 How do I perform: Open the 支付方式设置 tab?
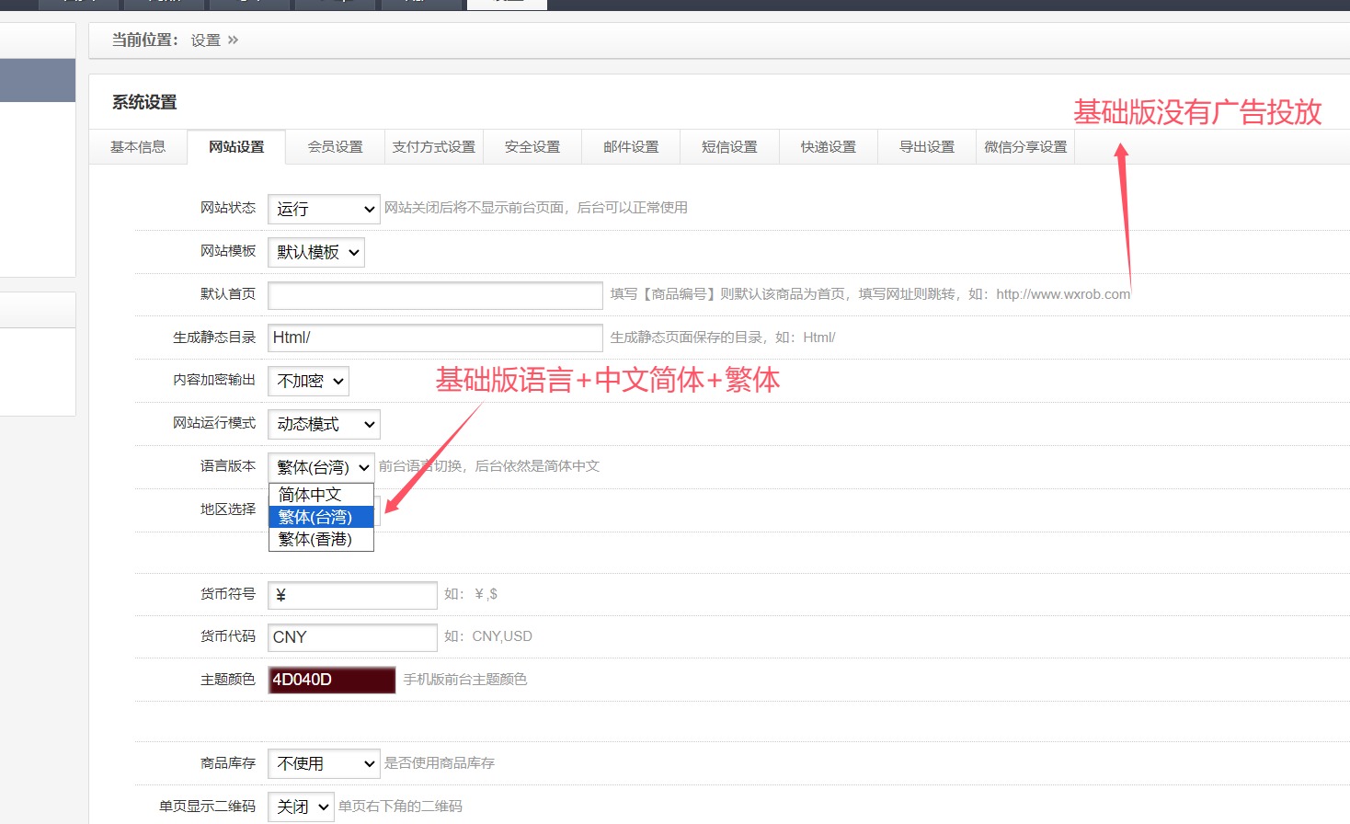tap(433, 147)
